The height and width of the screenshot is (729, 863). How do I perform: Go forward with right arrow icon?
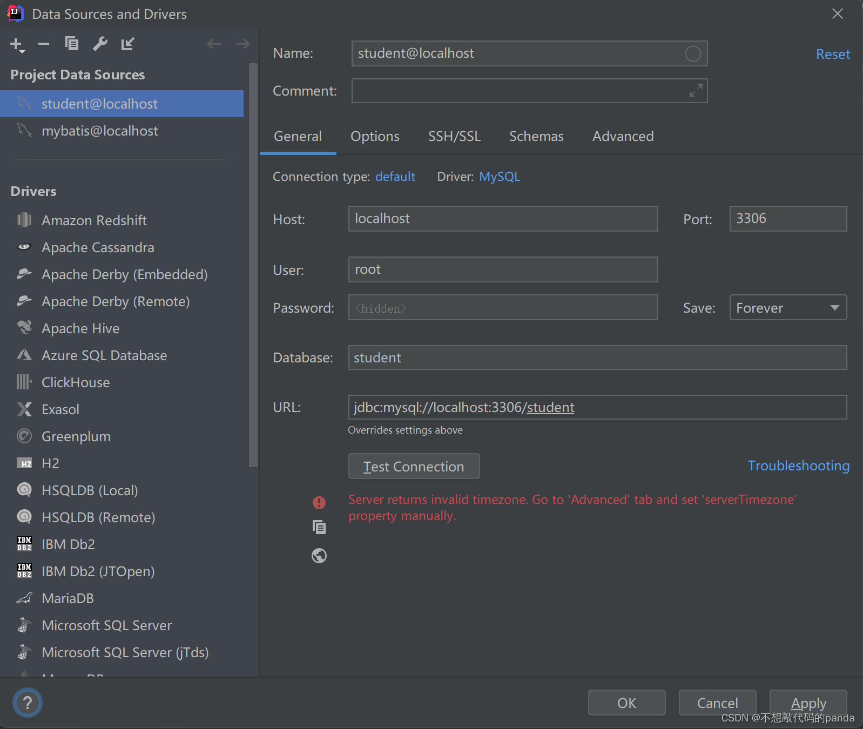pos(243,44)
